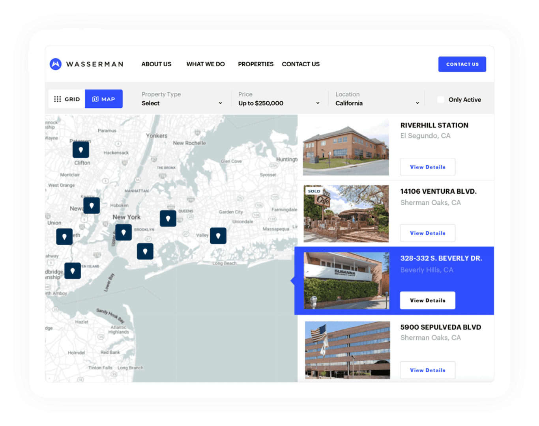The image size is (539, 426).
Task: Switch to Grid view
Action: pos(67,99)
